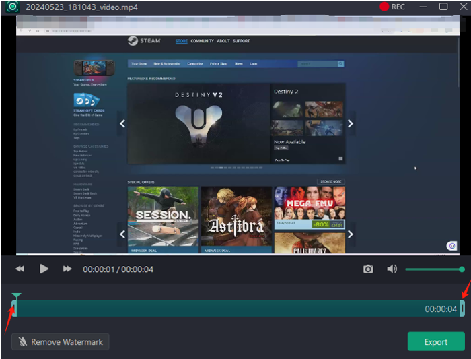Take a snapshot with the camera icon
471x359 pixels.
coord(368,269)
